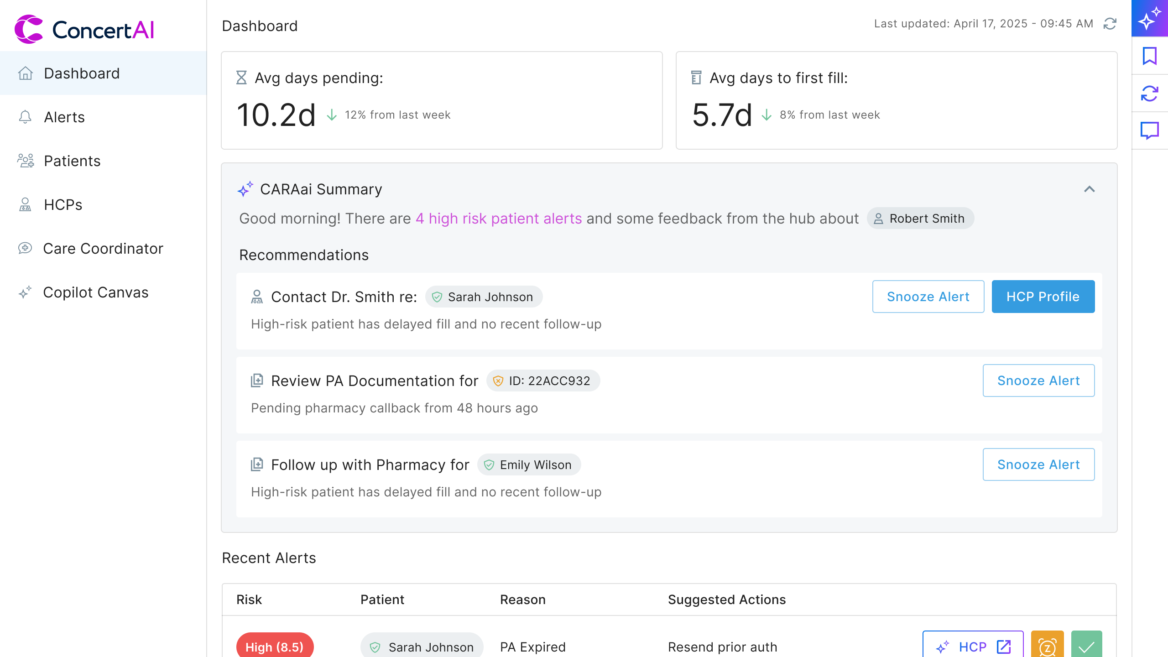This screenshot has width=1168, height=657.
Task: Click the bookmark icon in right rail
Action: 1149,56
